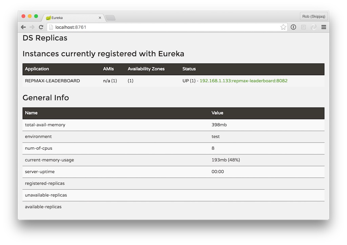
Task: Click the server-uptime row name
Action: (x=40, y=172)
